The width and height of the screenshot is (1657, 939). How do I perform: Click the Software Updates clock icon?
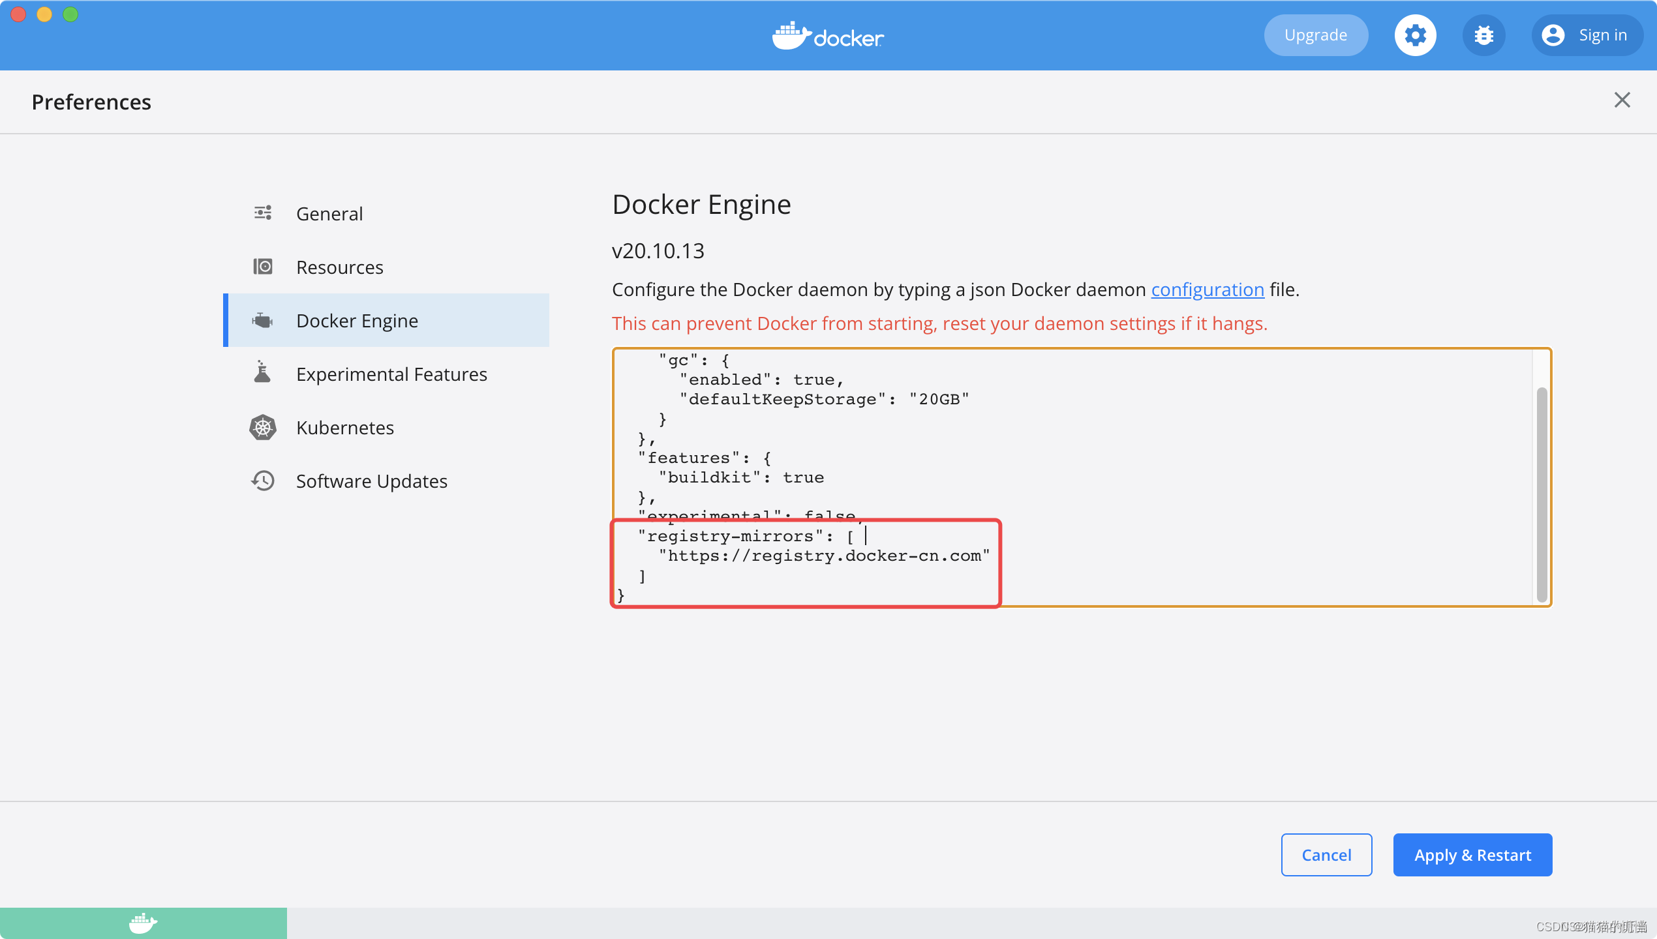coord(263,481)
